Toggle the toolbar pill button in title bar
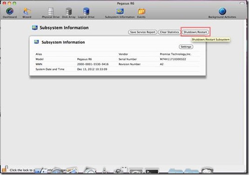Screen dimensions: 249x175 point(242,3)
